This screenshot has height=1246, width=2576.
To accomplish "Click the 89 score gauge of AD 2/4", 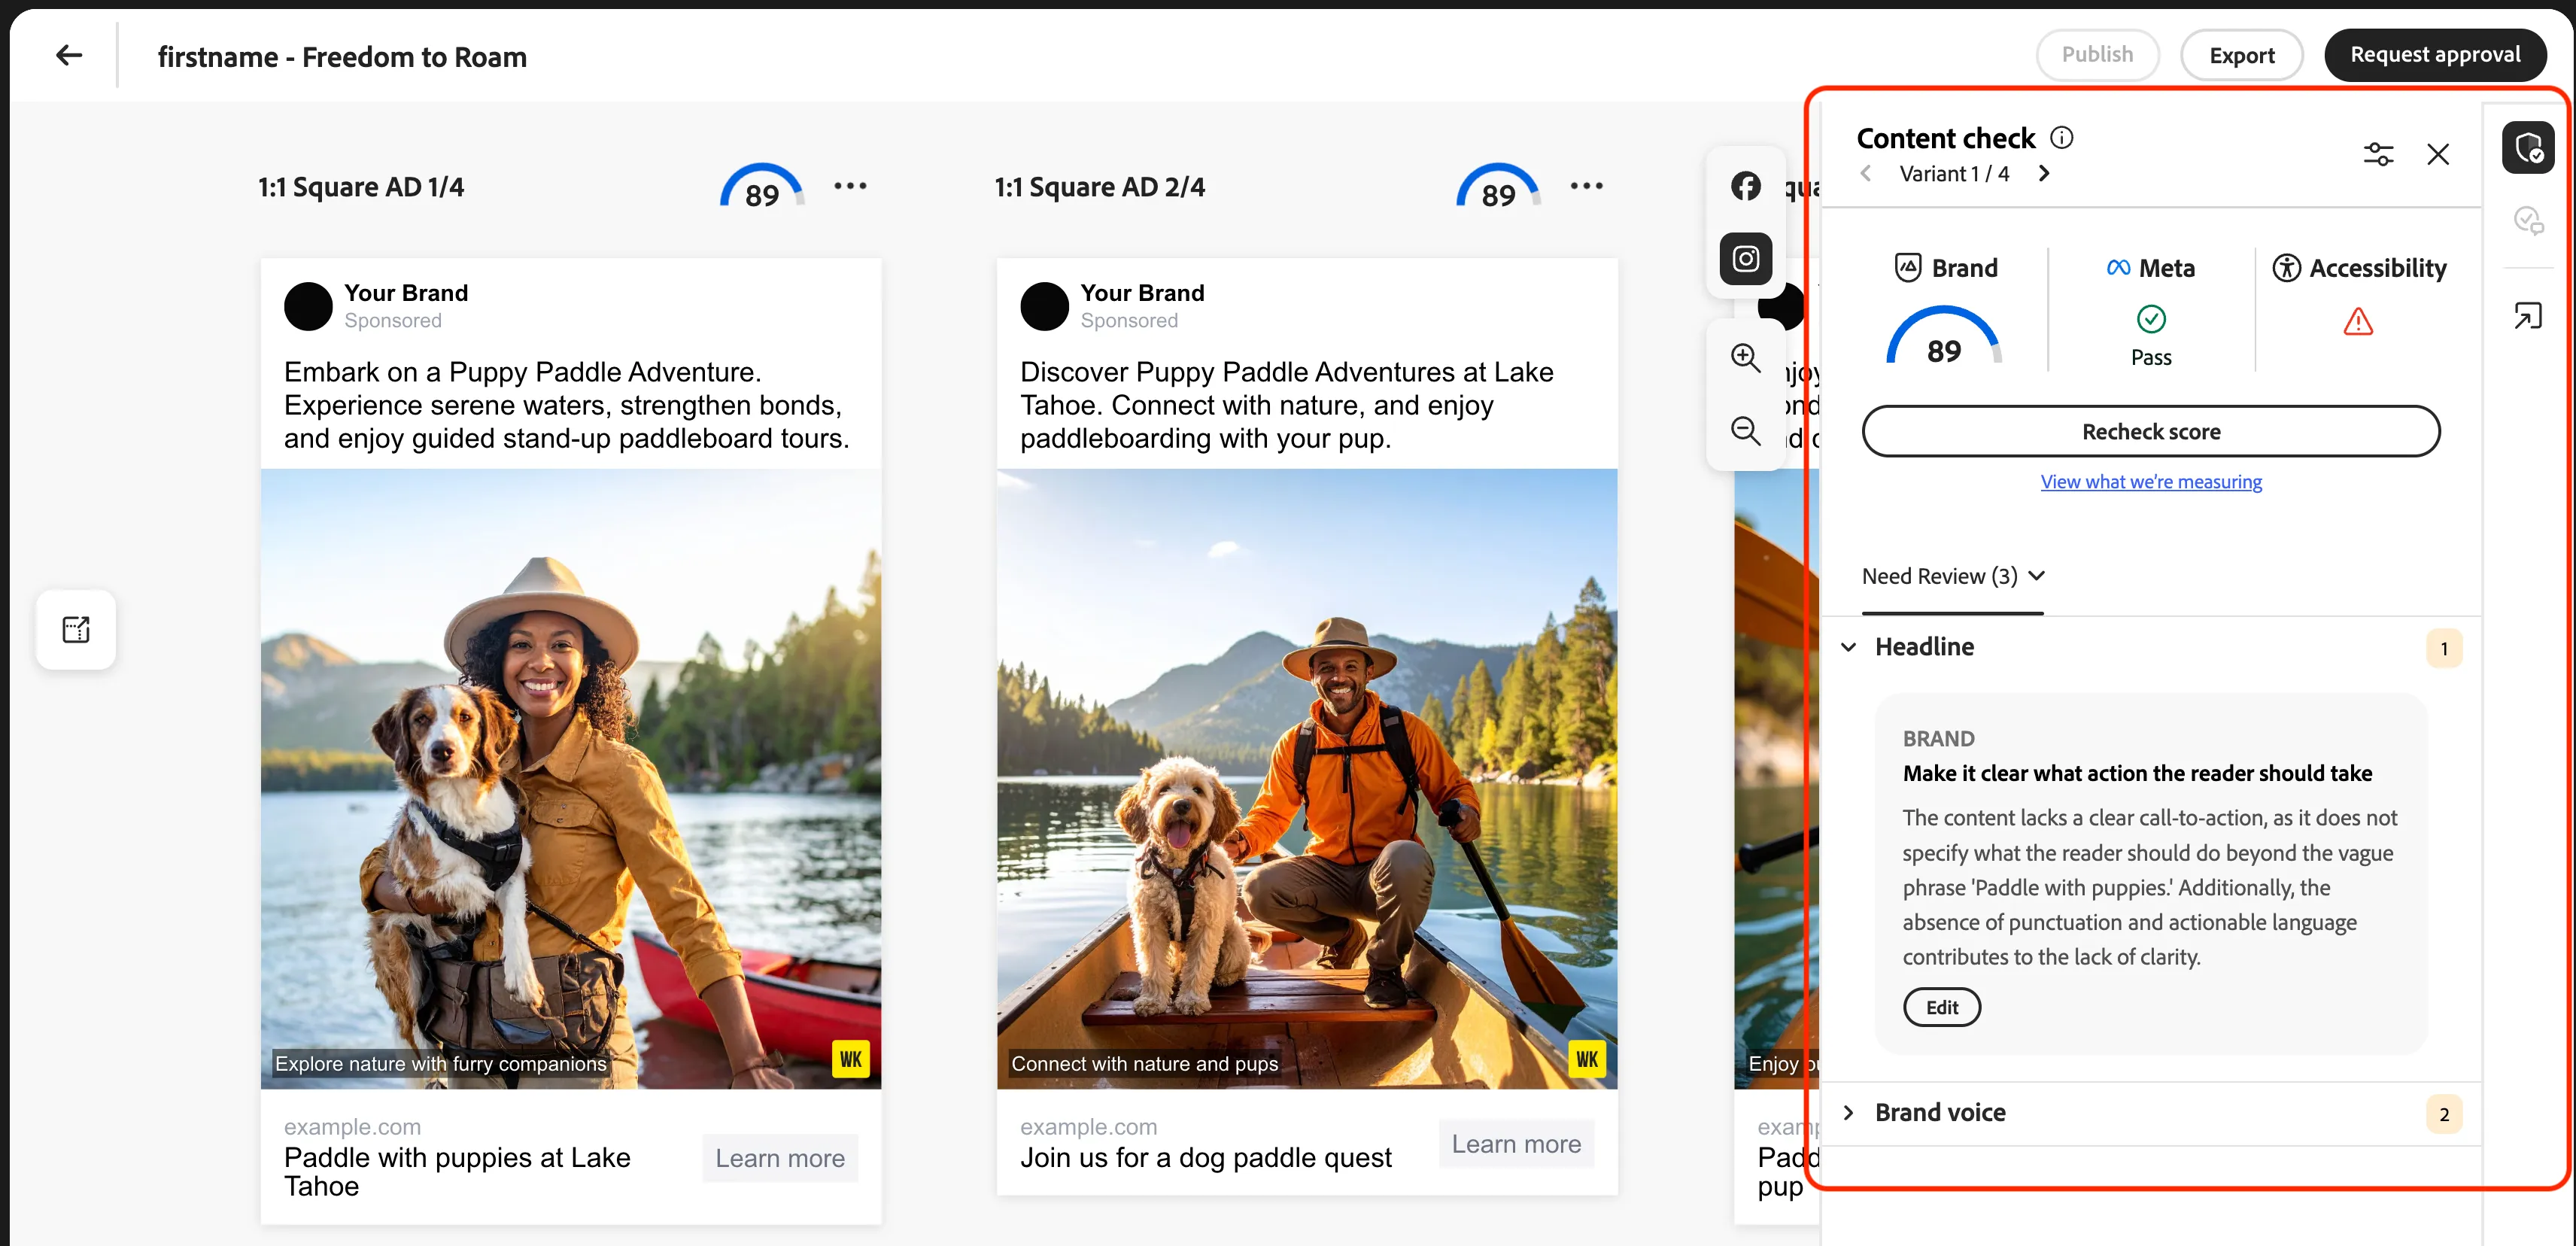I will tap(1498, 187).
